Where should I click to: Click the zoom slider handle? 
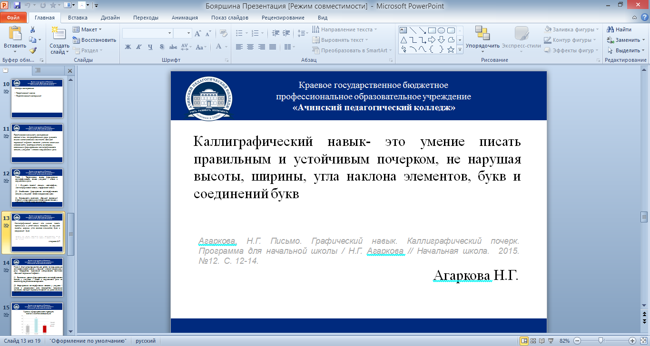click(600, 340)
